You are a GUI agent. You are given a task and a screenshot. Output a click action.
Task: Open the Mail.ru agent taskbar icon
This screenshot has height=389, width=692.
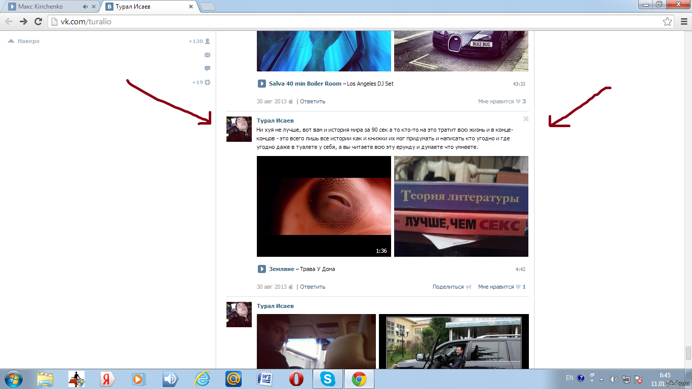coord(234,379)
